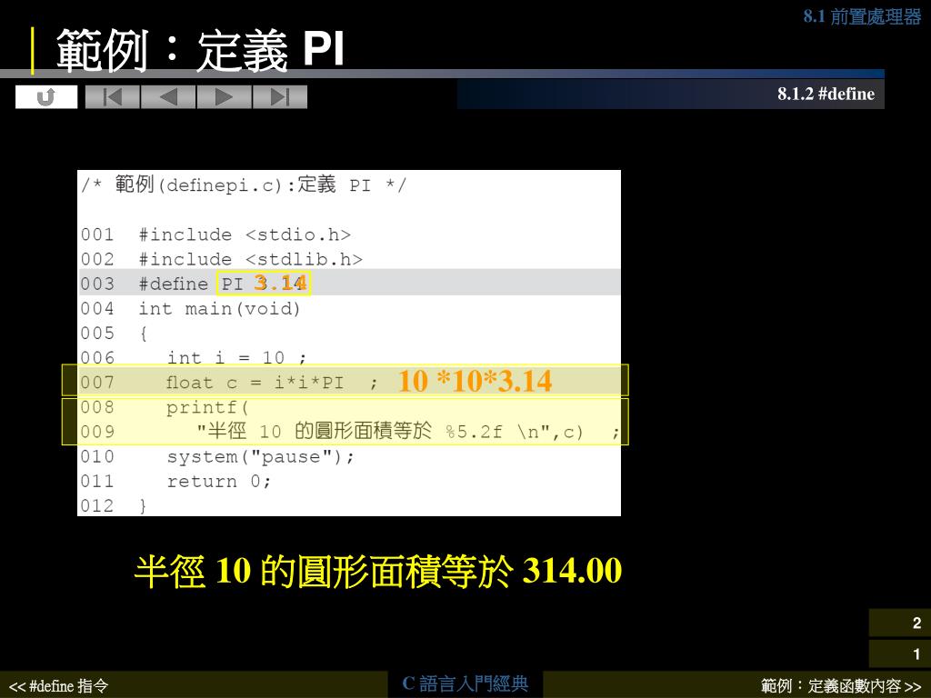This screenshot has width=931, height=698.
Task: Select step marker 2
Action: (x=900, y=623)
